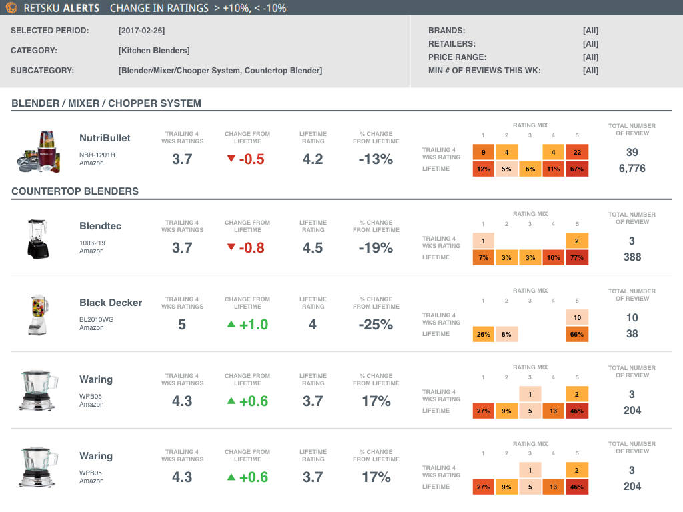683x512 pixels.
Task: Click Black Decker's lifetime 66% rating cell
Action: [577, 335]
